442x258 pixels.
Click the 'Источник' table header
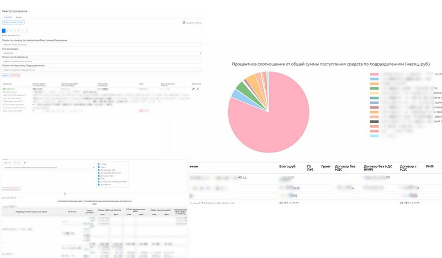click(x=72, y=212)
